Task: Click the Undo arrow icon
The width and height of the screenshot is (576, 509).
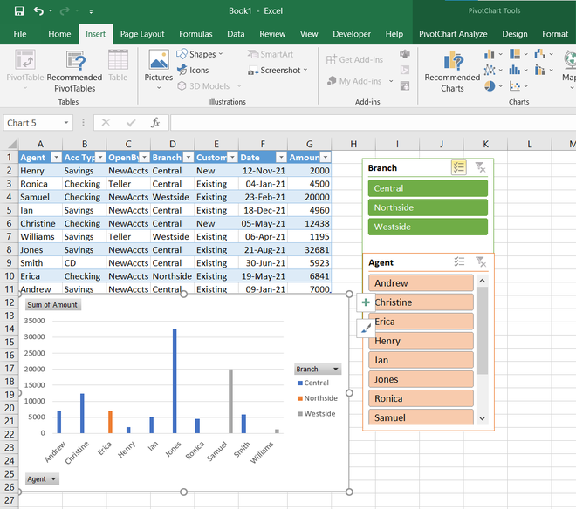Action: point(38,10)
